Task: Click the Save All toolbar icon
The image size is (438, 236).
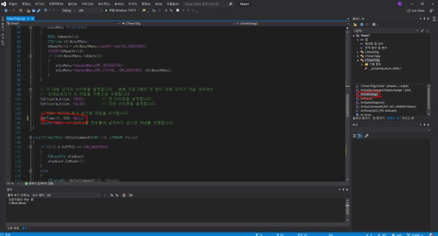Action: (x=38, y=11)
